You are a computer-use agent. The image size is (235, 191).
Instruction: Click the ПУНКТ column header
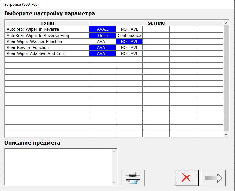pyautogui.click(x=47, y=23)
